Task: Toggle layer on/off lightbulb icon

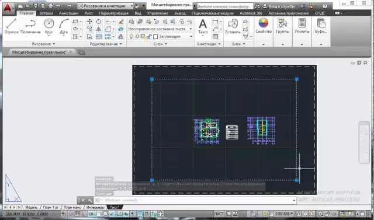Action: pyautogui.click(x=131, y=36)
